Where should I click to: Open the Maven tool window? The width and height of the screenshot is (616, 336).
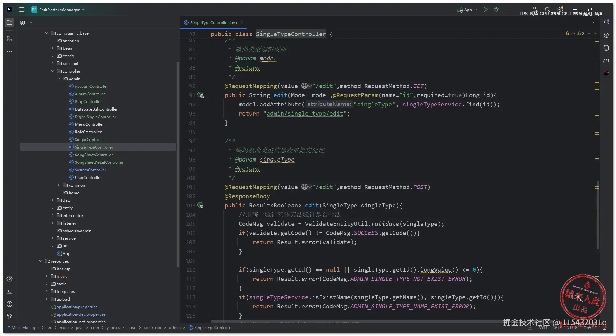606,60
